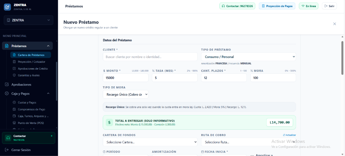Image resolution: width=345 pixels, height=156 pixels.
Task: Click the Efectivo neto commission detail text
Action: point(145,125)
